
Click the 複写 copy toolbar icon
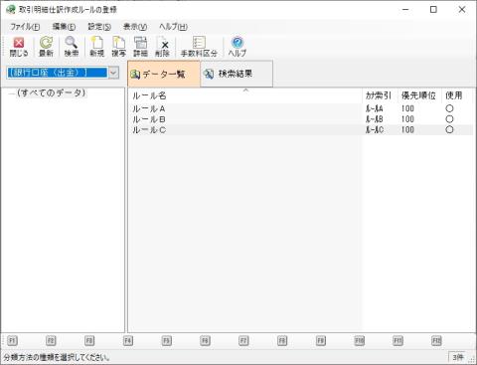pos(118,47)
